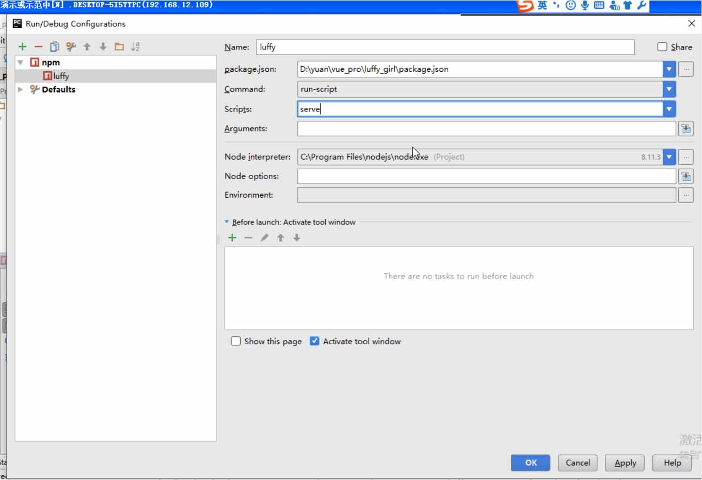
Task: Add a before-launch task with plus icon
Action: pos(232,238)
